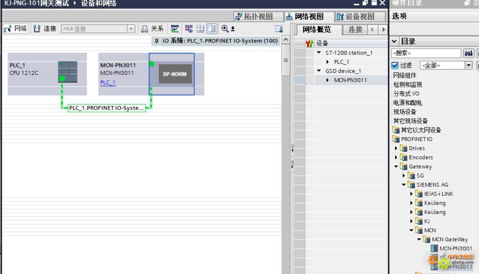
Task: Click the left tab scroll arrow
Action: [372, 30]
